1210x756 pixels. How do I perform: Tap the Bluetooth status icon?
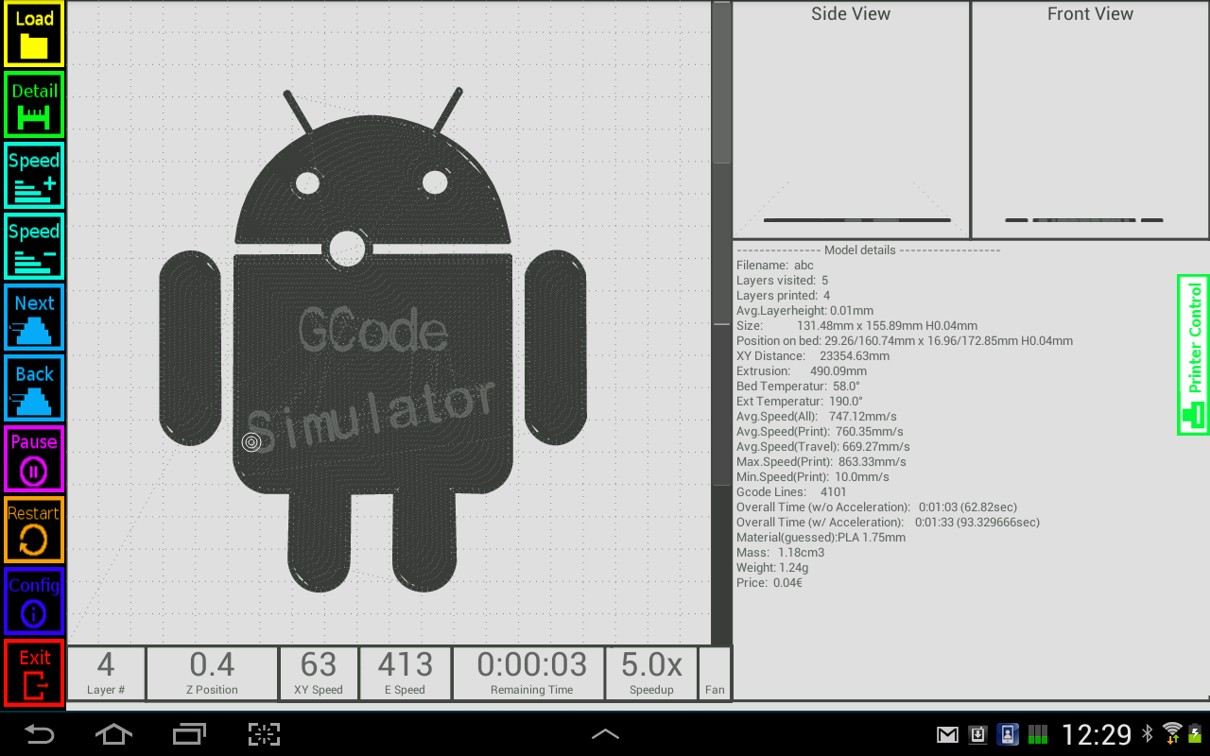1148,733
